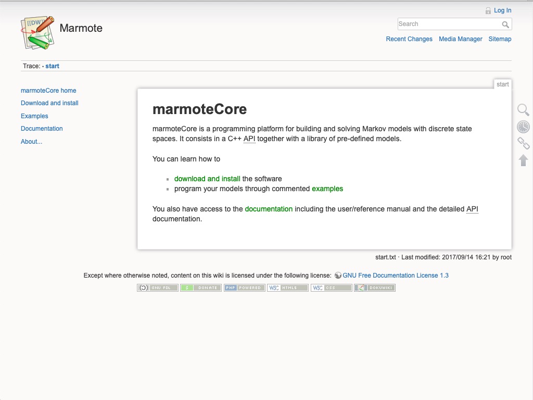
Task: Open the DokuWiki badge in the footer
Action: tap(374, 287)
